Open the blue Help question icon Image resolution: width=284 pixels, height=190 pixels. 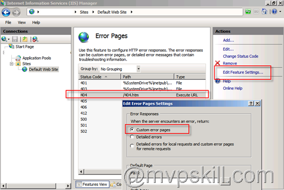pyautogui.click(x=275, y=12)
